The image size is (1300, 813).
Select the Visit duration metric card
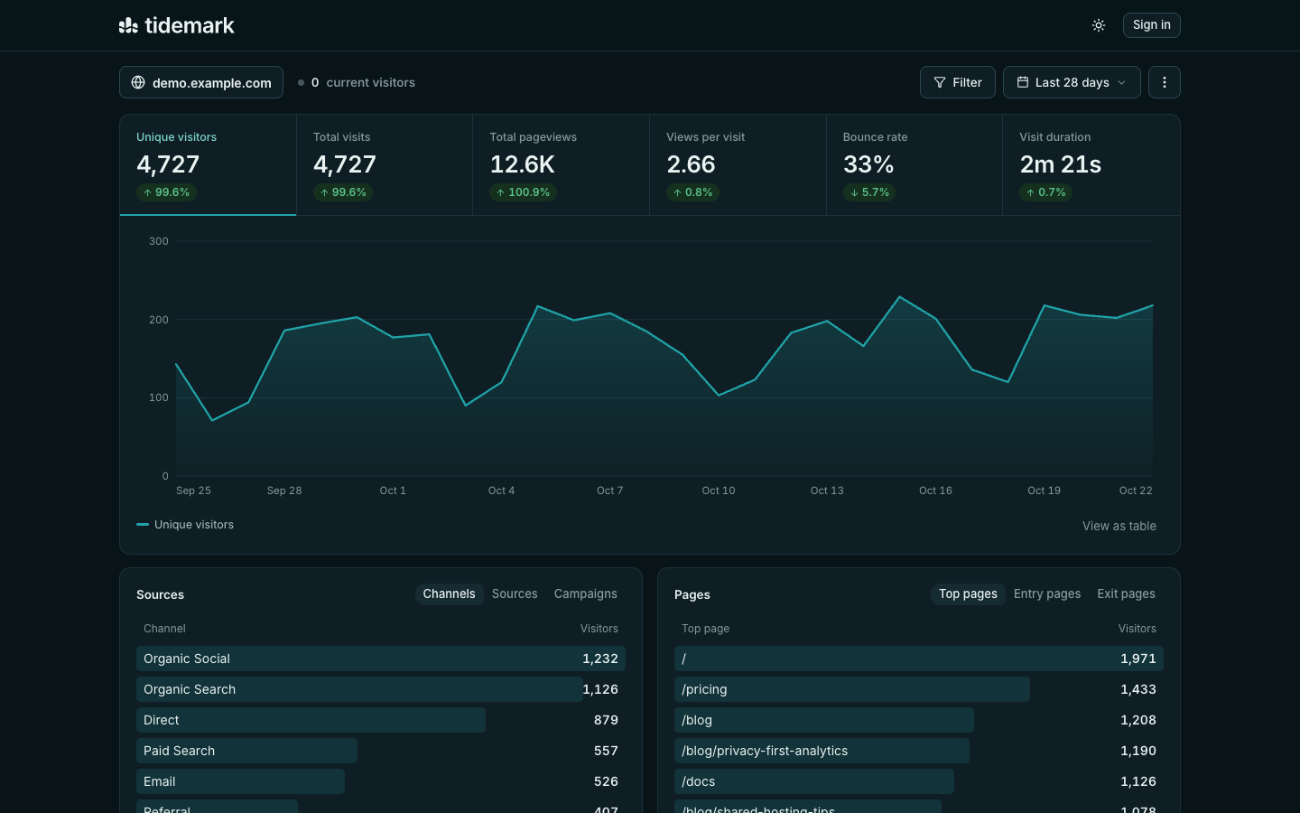(1091, 164)
